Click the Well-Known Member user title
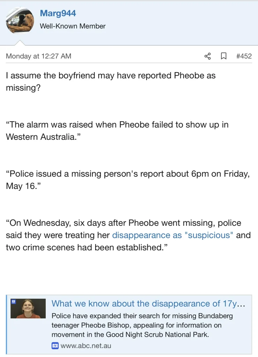The image size is (258, 357). [73, 26]
